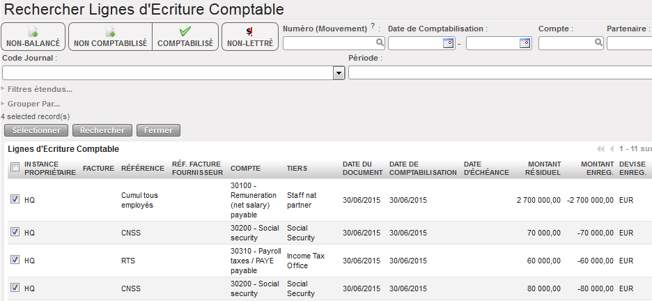This screenshot has height=301, width=652.
Task: Expand the Filtres étendus section
Action: click(40, 89)
